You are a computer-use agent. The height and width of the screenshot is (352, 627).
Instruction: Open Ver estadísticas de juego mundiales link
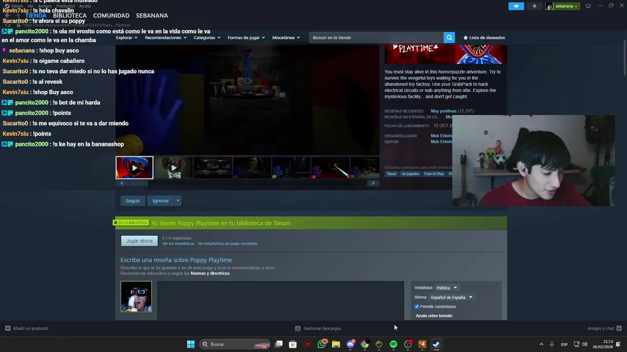(x=228, y=243)
